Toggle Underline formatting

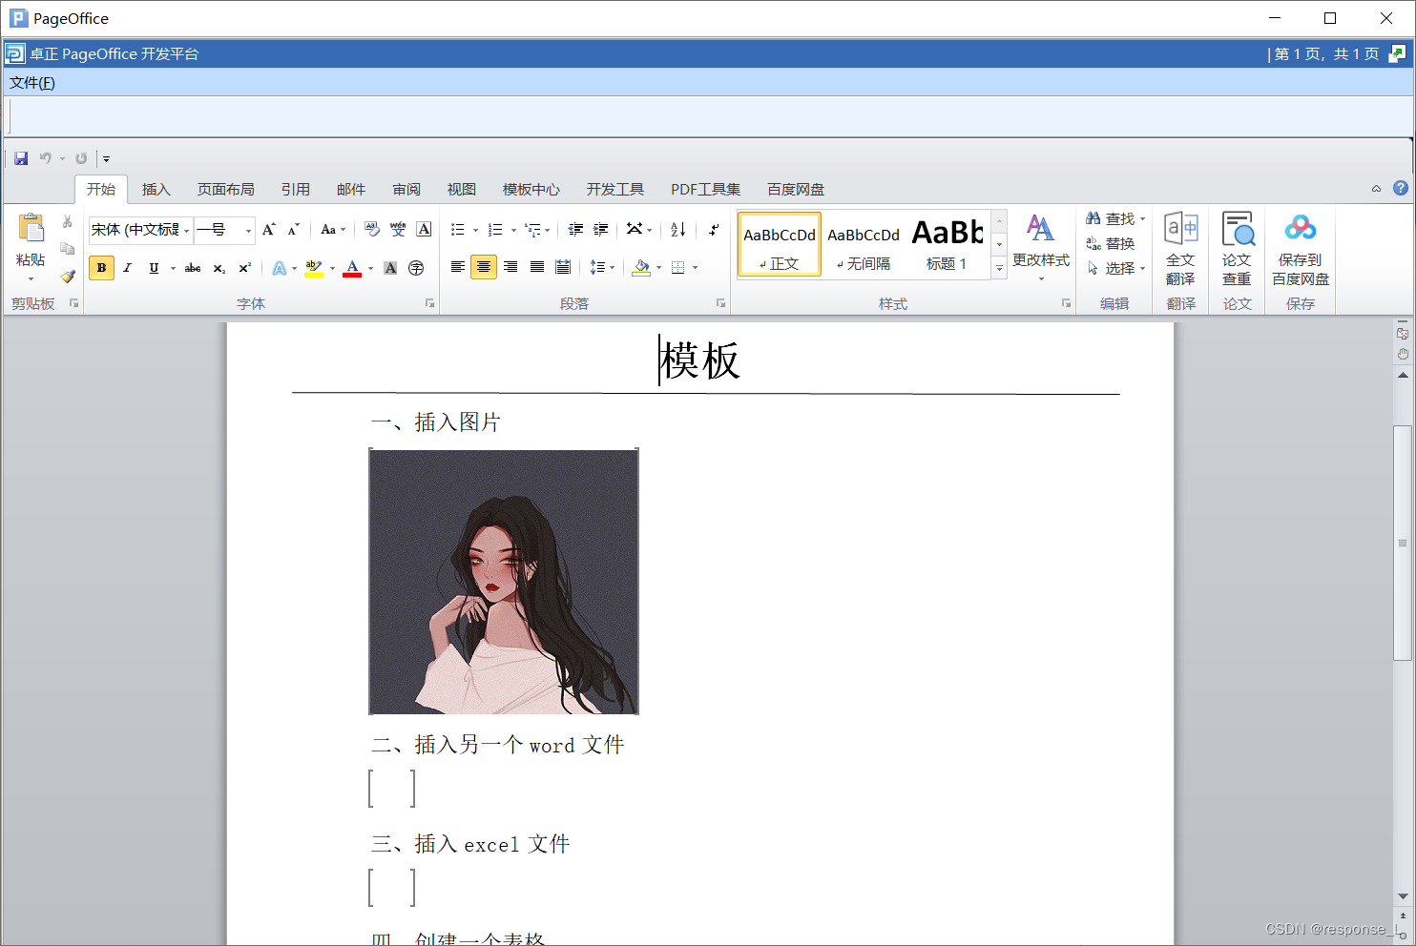tap(154, 268)
